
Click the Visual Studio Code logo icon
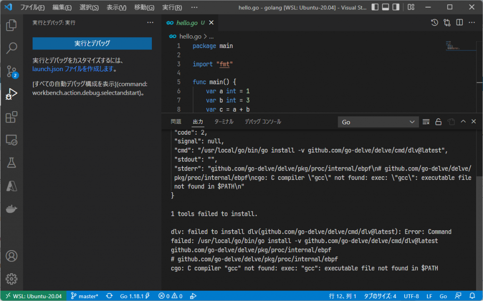click(8, 7)
